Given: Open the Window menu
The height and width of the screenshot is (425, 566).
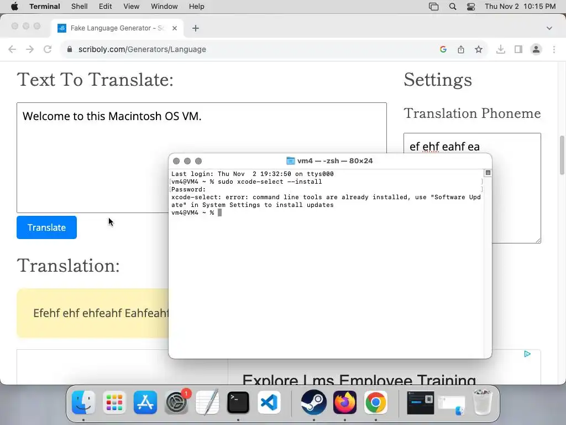Looking at the screenshot, I should pos(164,7).
